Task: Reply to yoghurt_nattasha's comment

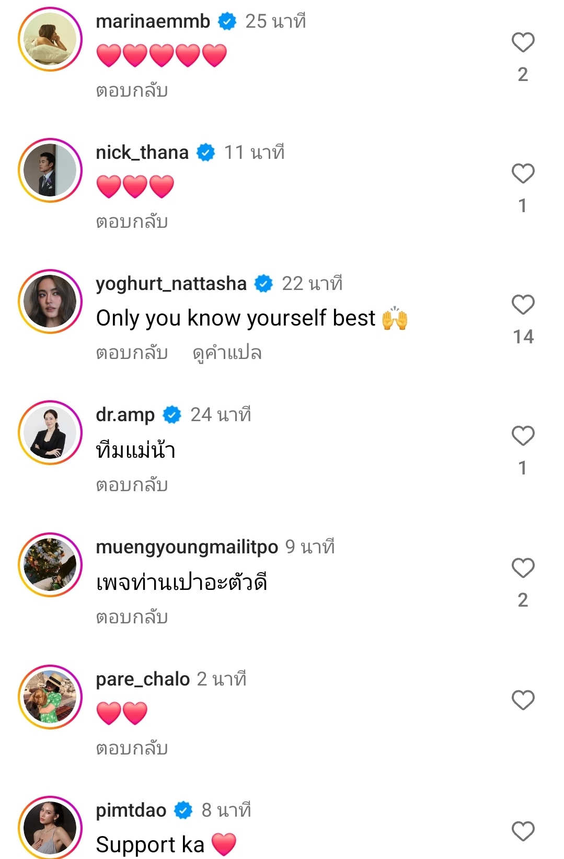Action: click(132, 353)
